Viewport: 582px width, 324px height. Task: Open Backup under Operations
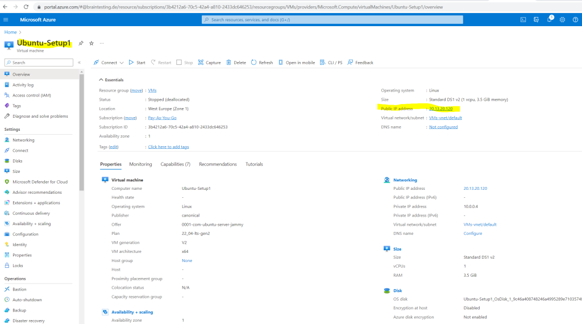coord(19,310)
